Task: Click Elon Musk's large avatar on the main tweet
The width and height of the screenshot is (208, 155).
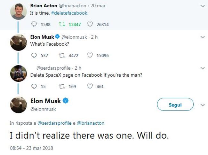Action: (19, 105)
